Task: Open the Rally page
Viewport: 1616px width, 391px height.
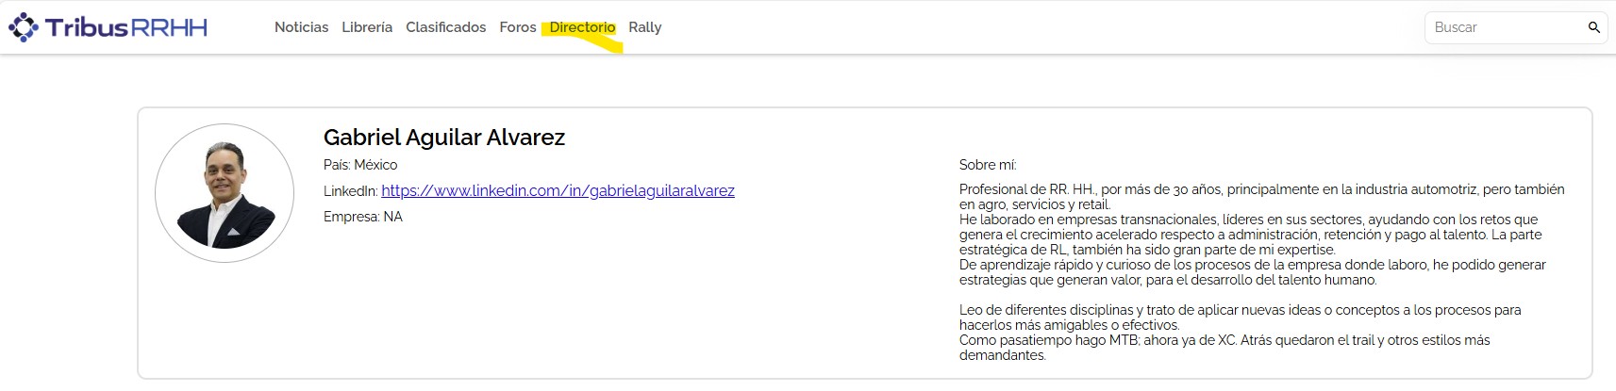Action: [644, 27]
